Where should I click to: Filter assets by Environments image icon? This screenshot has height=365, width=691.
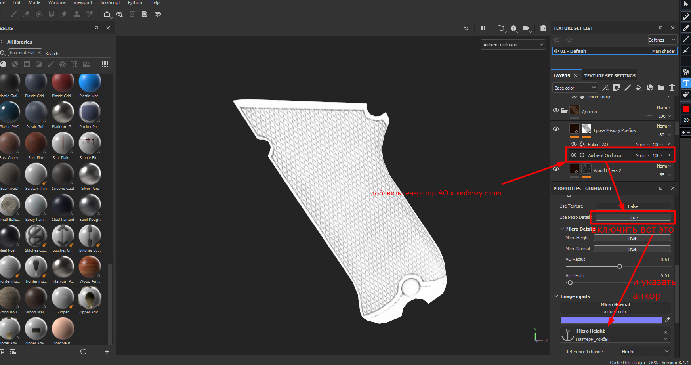[x=86, y=64]
